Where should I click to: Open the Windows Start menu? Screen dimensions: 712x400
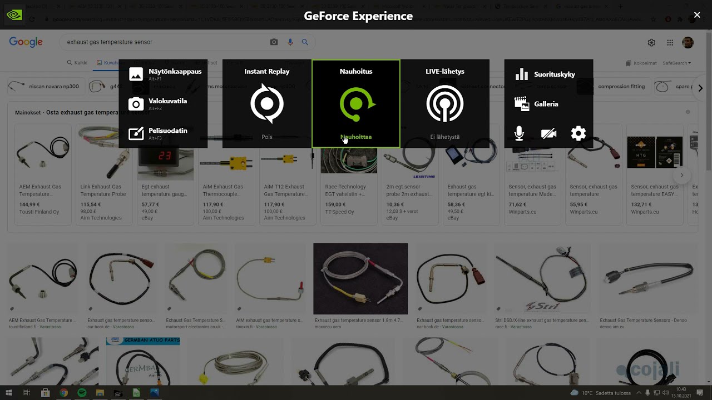click(9, 393)
